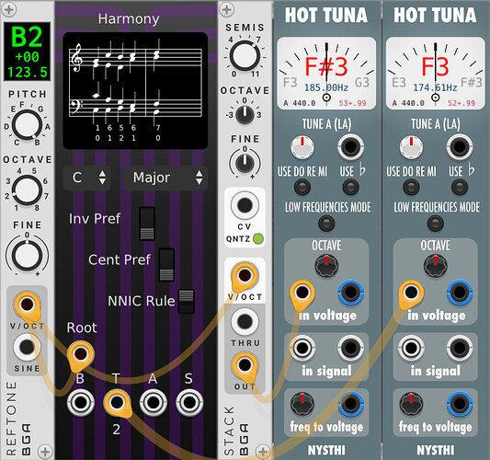
Task: Click the REFTONE PITCH knob
Action: coord(27,125)
